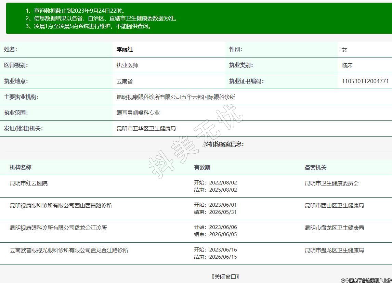
Task: Click the 关闭窗口 link at the bottom
Action: click(x=225, y=276)
